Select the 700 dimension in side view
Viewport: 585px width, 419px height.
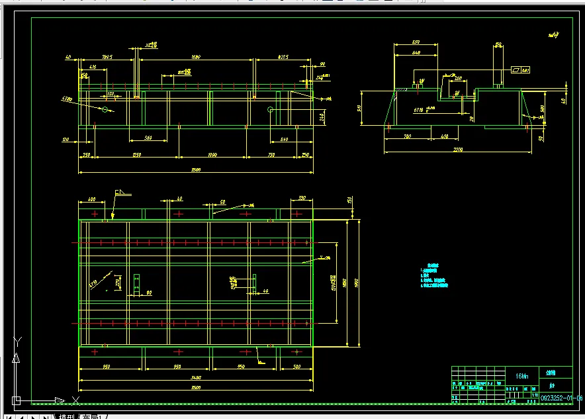(x=408, y=136)
